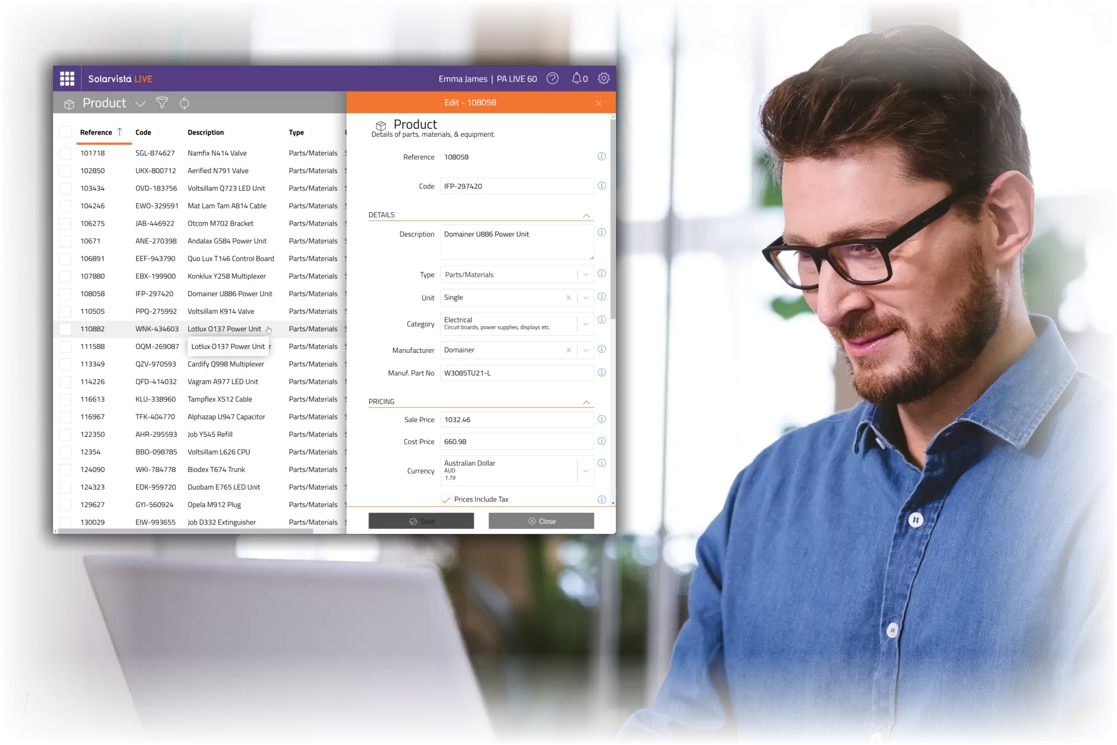Expand the DETAILS section collapser

[586, 214]
